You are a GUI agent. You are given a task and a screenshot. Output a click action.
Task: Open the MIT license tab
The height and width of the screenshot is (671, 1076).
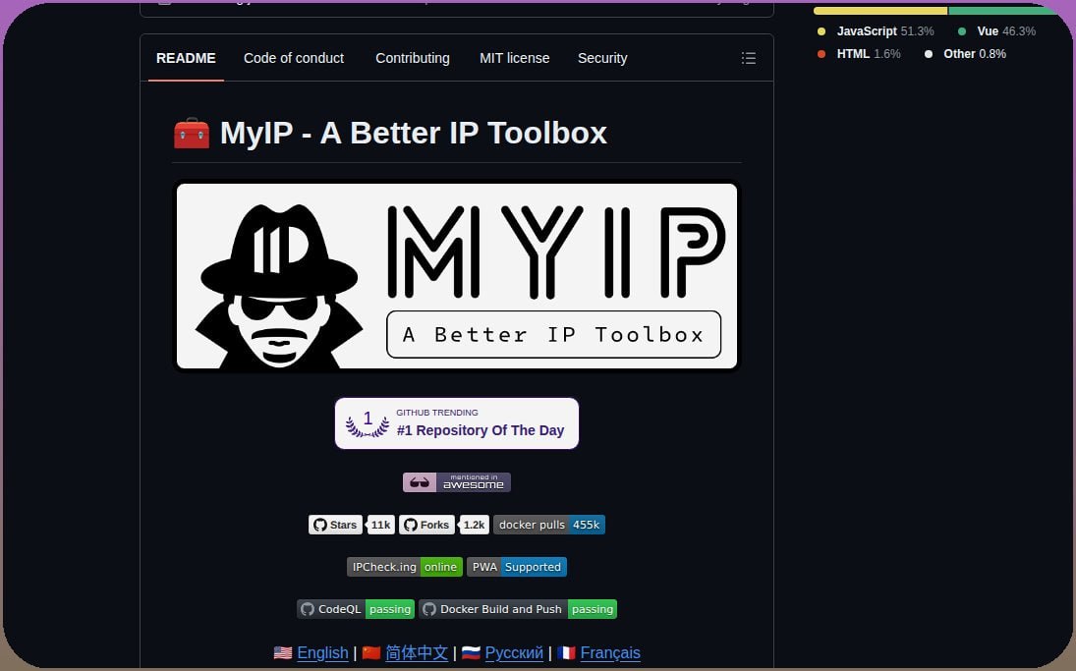(515, 58)
